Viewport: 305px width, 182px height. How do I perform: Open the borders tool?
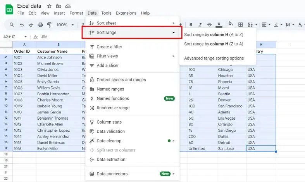(240, 25)
